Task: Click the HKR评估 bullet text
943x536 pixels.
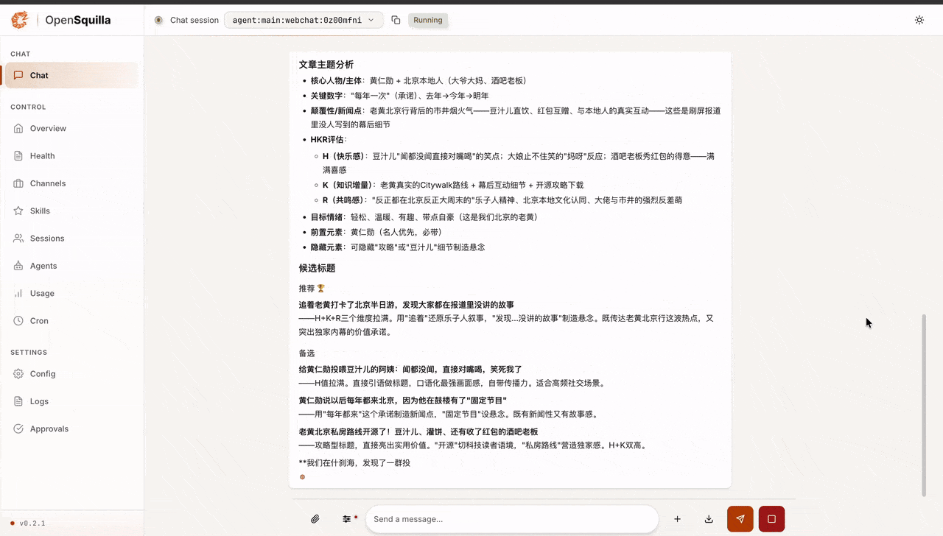Action: coord(329,139)
